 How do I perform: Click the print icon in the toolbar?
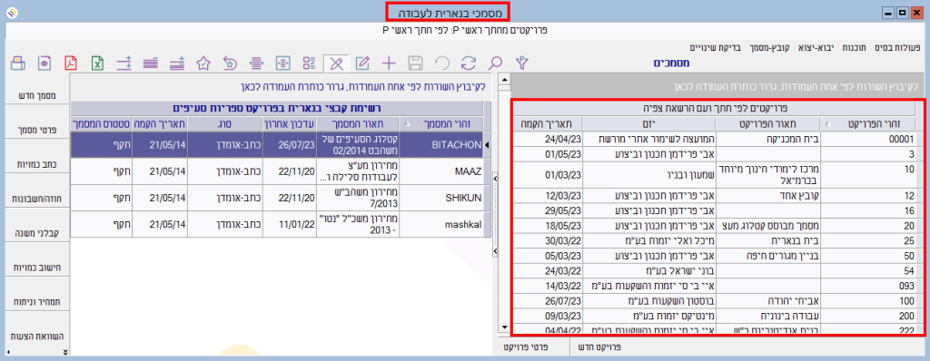point(17,63)
